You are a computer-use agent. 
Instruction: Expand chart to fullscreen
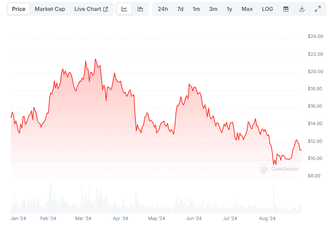point(318,9)
